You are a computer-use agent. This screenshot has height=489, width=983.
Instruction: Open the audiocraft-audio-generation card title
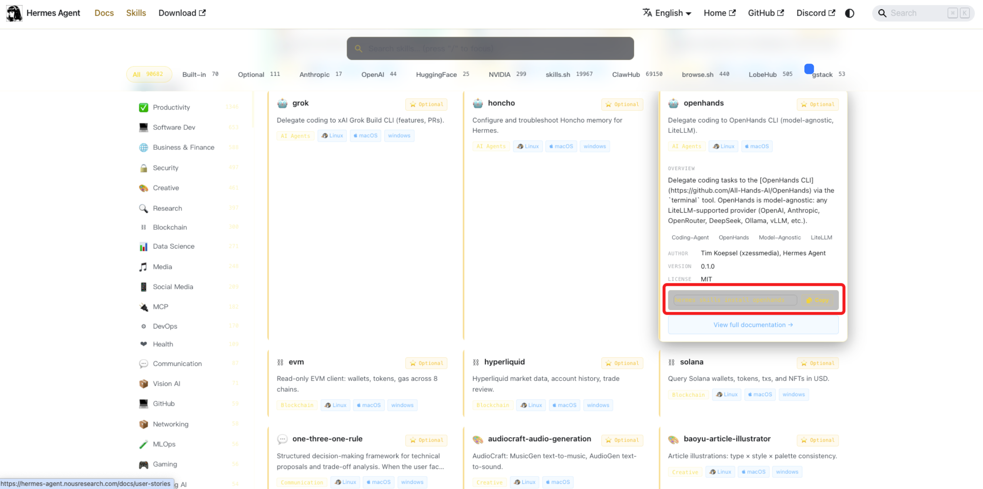tap(539, 439)
